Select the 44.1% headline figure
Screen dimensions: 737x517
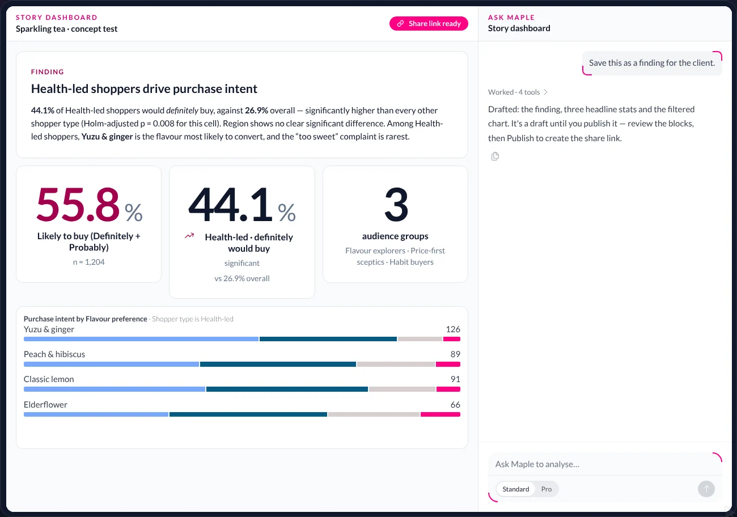pyautogui.click(x=242, y=205)
